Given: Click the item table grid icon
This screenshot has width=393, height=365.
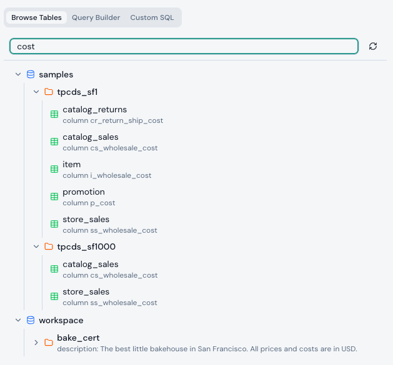Looking at the screenshot, I should (x=54, y=169).
